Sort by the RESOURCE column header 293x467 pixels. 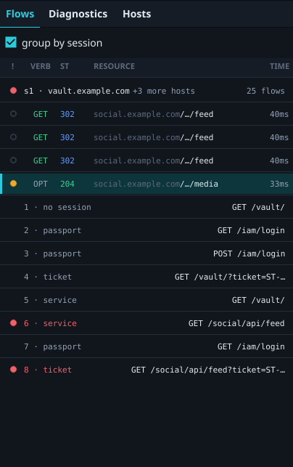114,66
